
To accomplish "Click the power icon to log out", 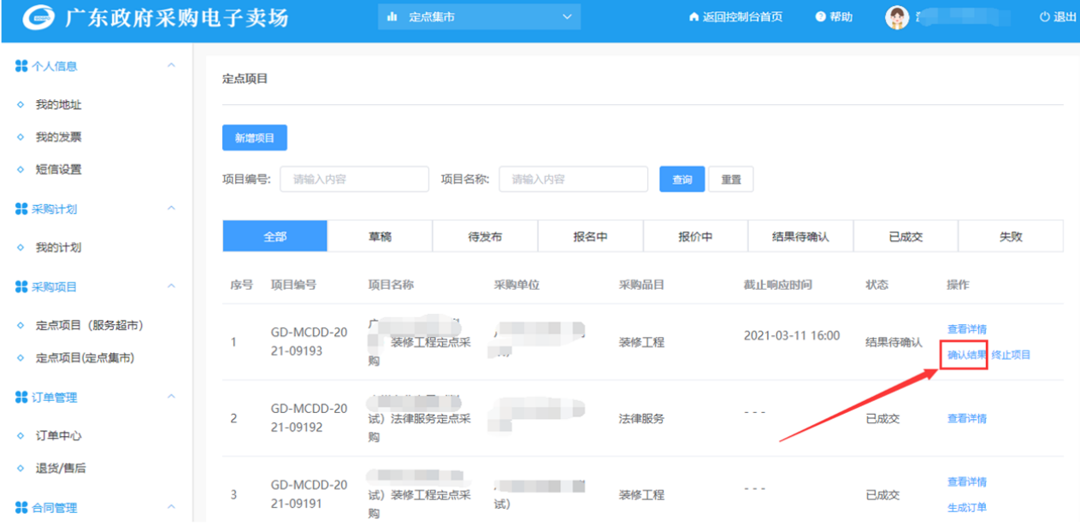I will point(1044,18).
